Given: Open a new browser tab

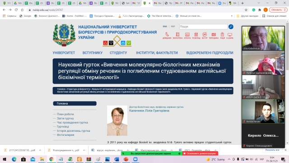Looking at the screenshot, I should (242, 3).
